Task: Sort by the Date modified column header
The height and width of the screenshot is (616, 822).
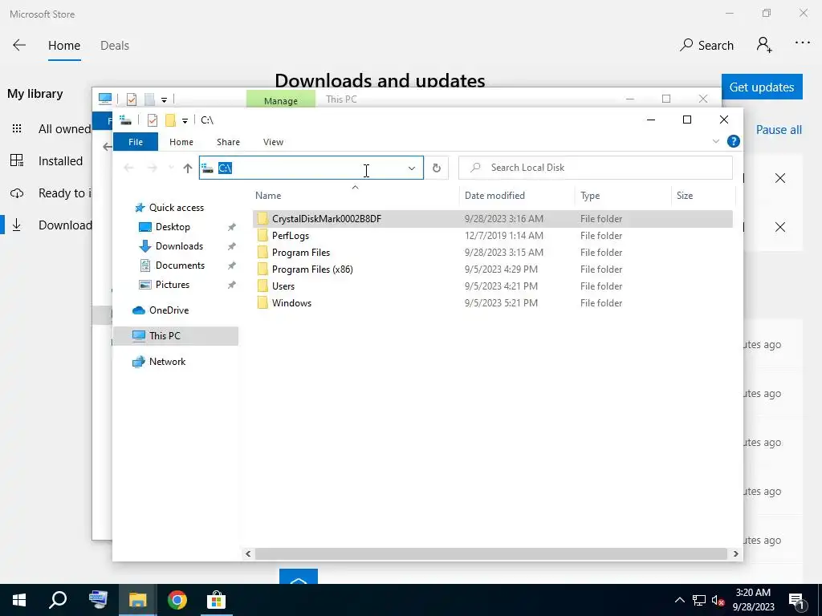Action: 494,196
